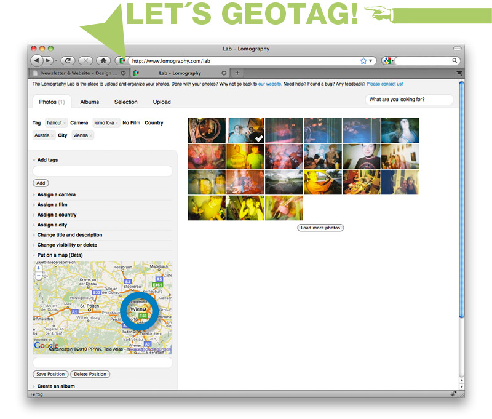Expand Change title and description
The image size is (492, 419).
[x=69, y=235]
